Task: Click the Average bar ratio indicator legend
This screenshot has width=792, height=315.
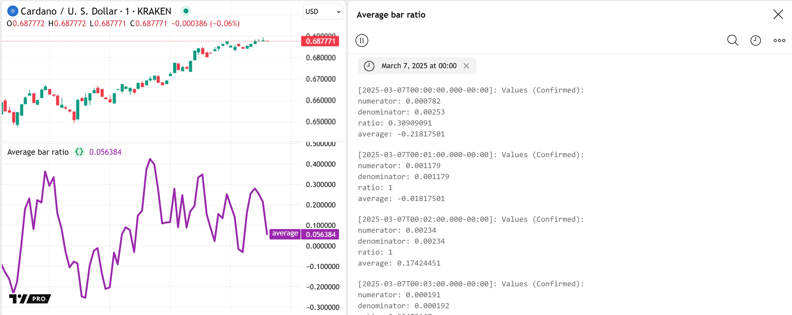Action: pos(38,152)
